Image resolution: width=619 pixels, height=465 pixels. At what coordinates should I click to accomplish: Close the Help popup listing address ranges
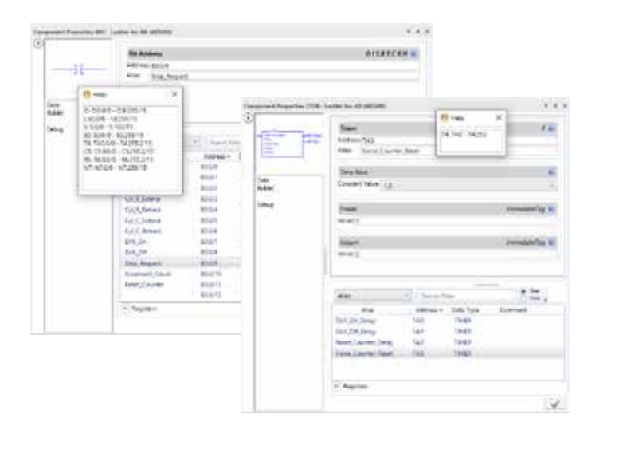[176, 94]
